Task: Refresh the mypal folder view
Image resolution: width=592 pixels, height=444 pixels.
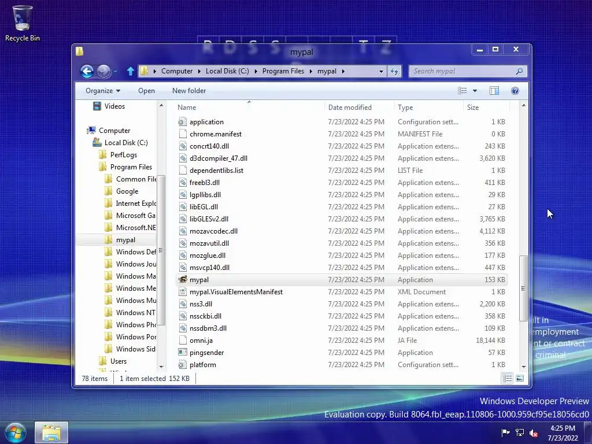Action: 394,71
